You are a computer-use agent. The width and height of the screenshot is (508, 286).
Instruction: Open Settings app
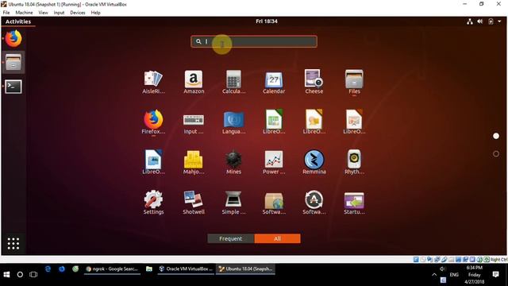pyautogui.click(x=153, y=203)
